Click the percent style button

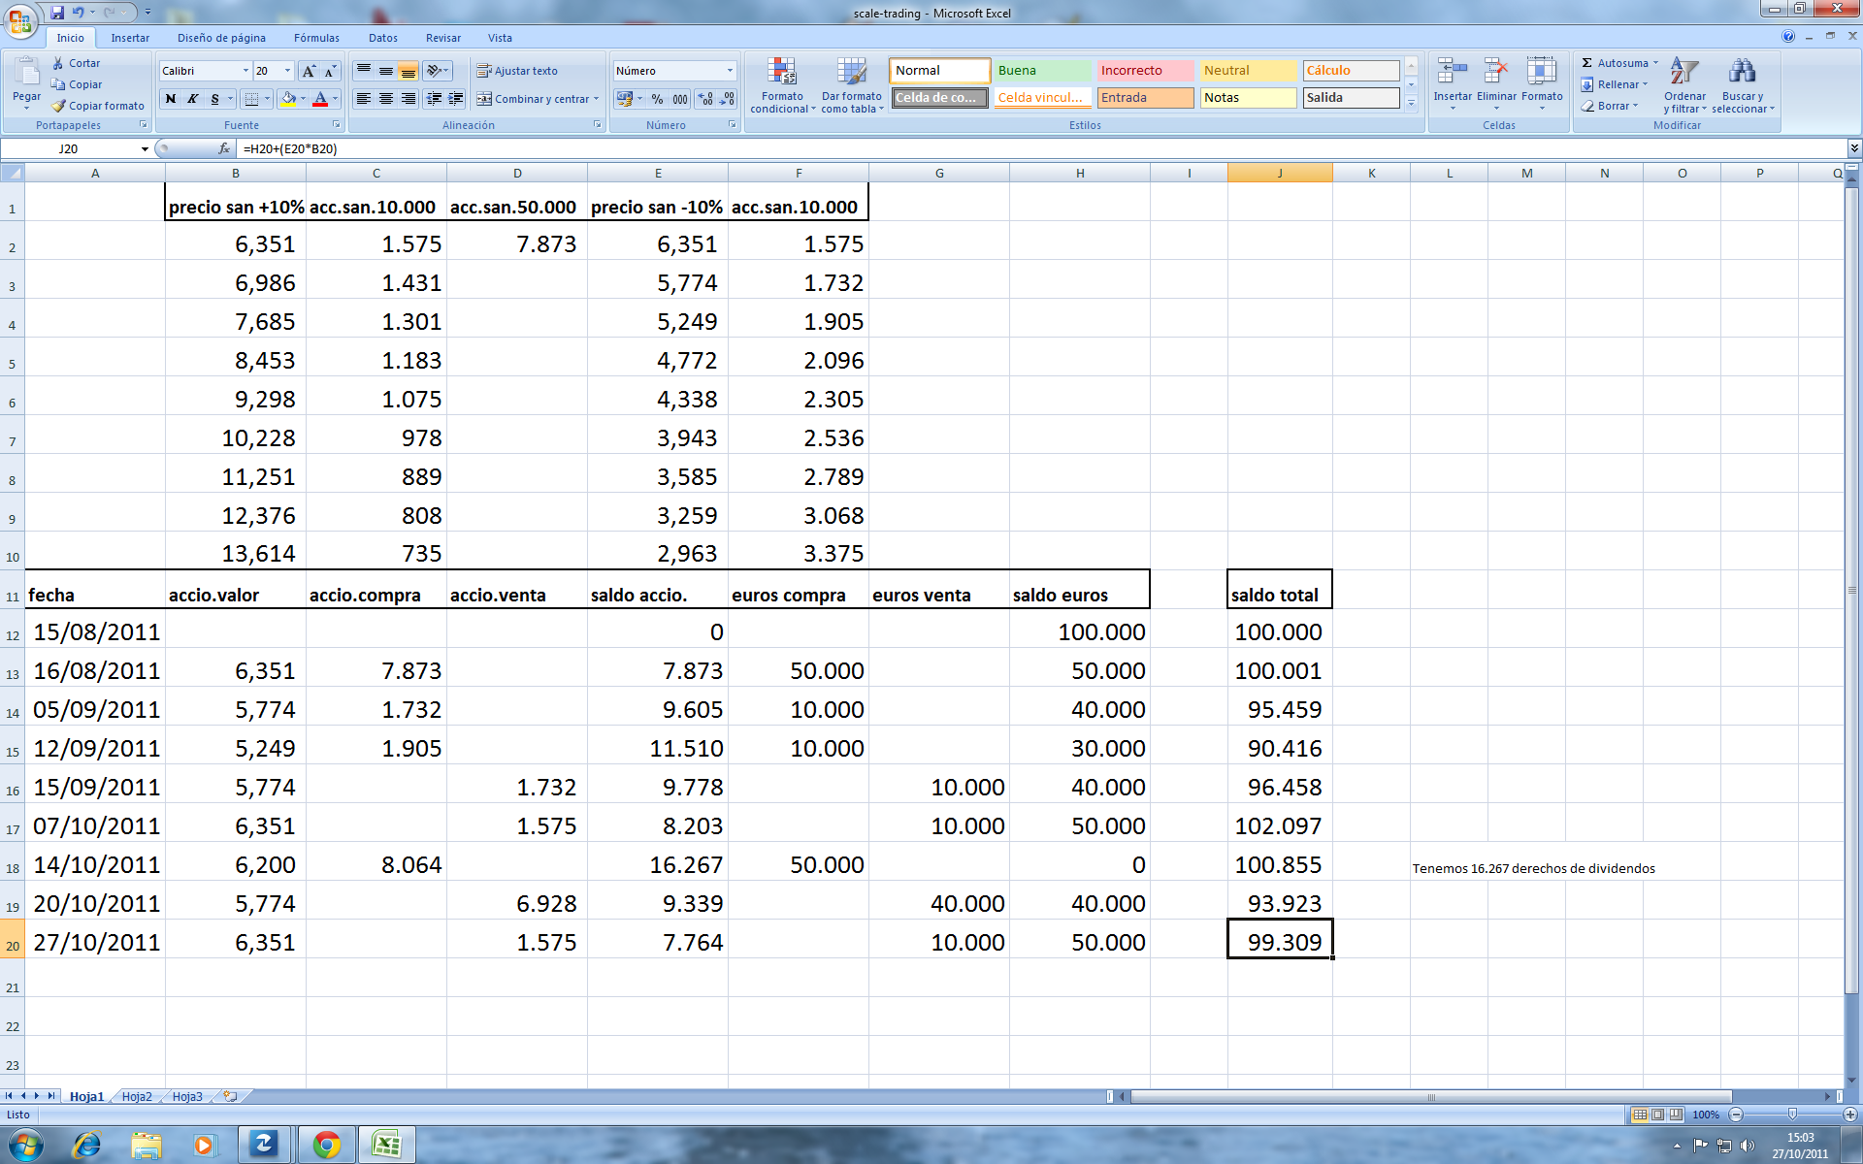pos(657,99)
